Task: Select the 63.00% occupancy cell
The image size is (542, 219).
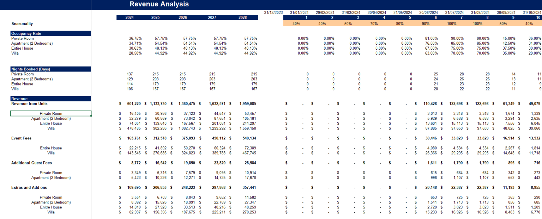Action: coord(432,53)
